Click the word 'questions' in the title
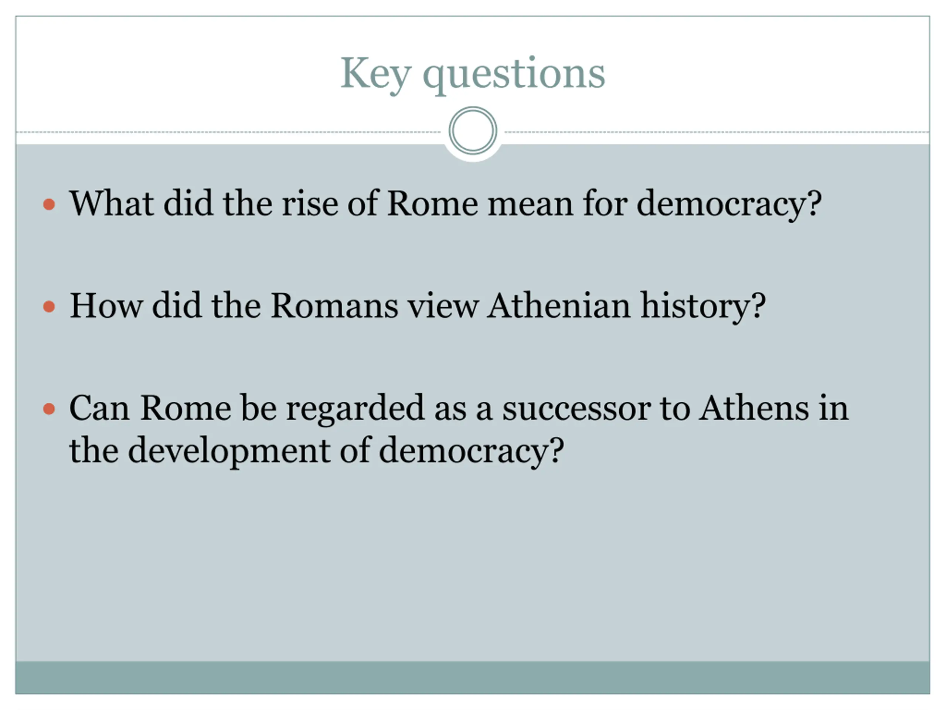Image resolution: width=946 pixels, height=710 pixels. pos(514,75)
